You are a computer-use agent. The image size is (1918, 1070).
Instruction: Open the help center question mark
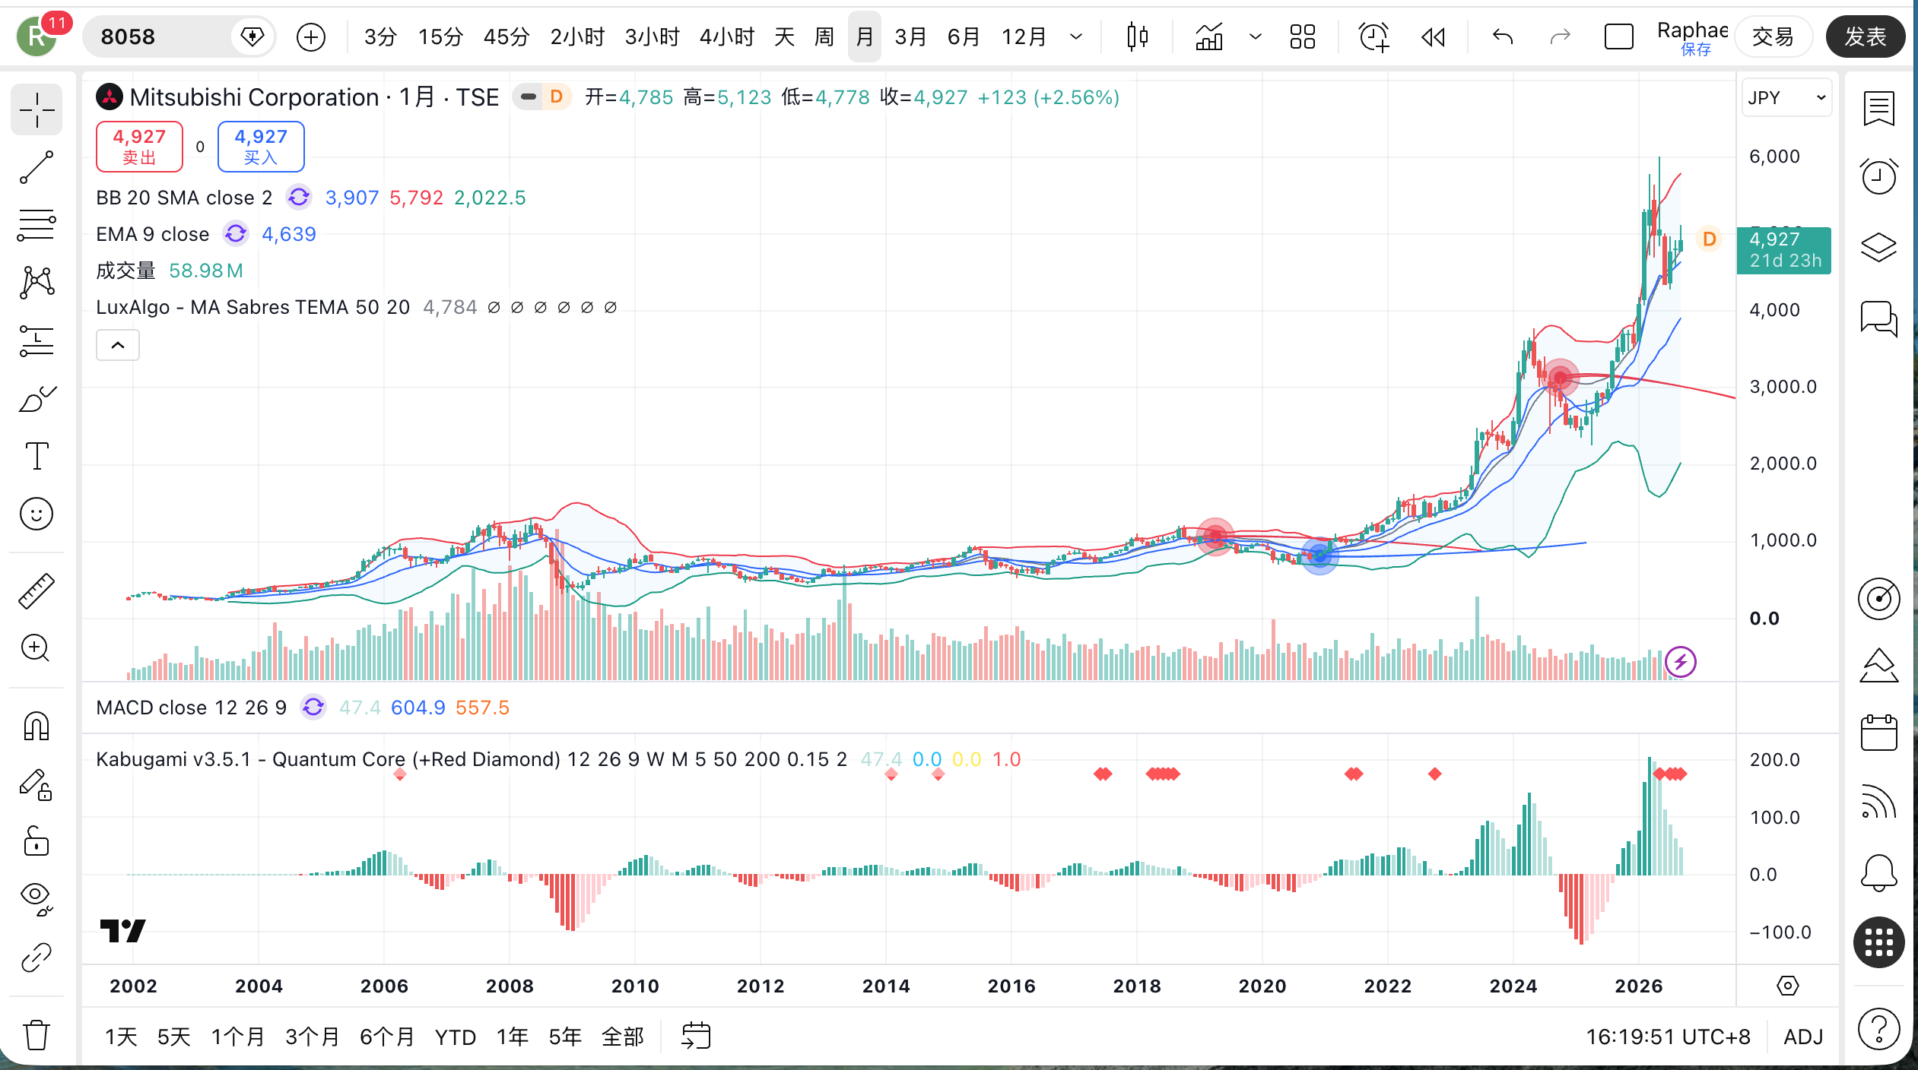coord(1878,1030)
